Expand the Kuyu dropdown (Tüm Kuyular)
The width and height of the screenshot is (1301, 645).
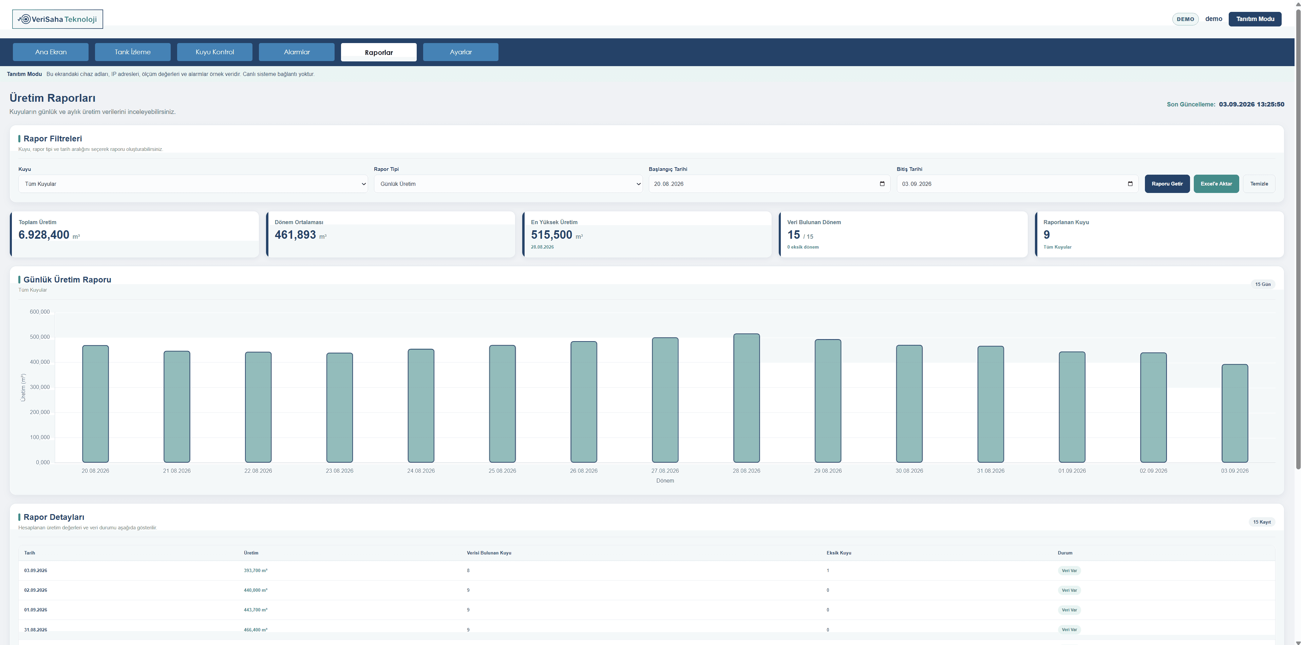(x=193, y=184)
